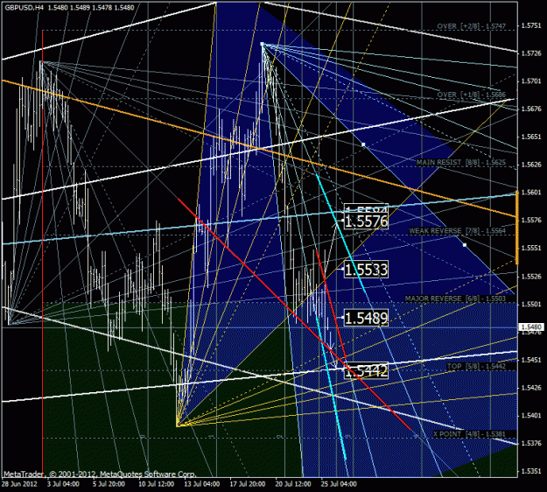Click 1.5376 on the price axis
This screenshot has height=492, width=547.
coord(531,444)
